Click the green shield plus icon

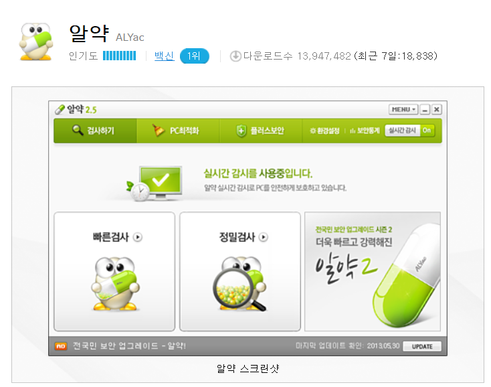click(241, 131)
